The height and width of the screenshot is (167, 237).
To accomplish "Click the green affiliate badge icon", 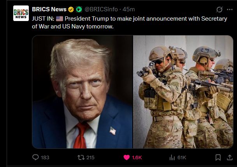I will [x=79, y=9].
